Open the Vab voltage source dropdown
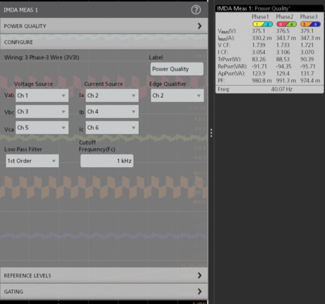The height and width of the screenshot is (304, 325). [x=42, y=96]
